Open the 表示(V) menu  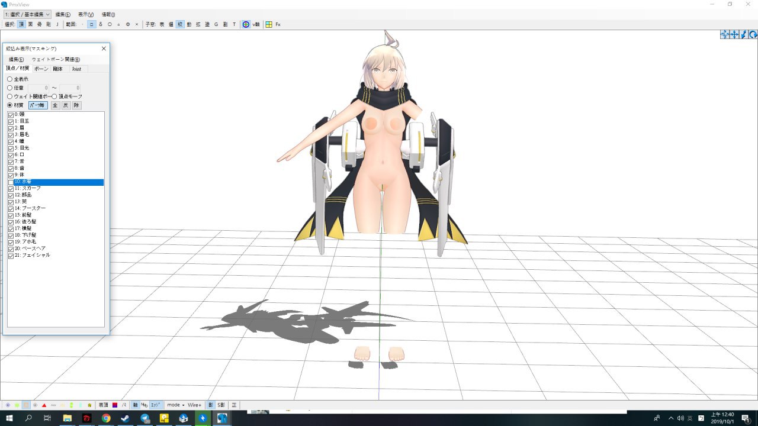(86, 14)
